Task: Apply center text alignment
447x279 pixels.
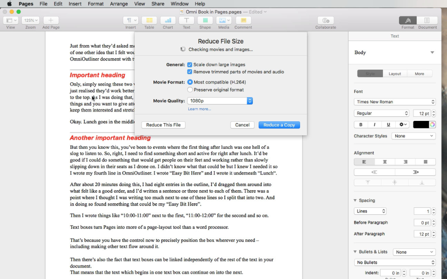Action: (x=385, y=162)
